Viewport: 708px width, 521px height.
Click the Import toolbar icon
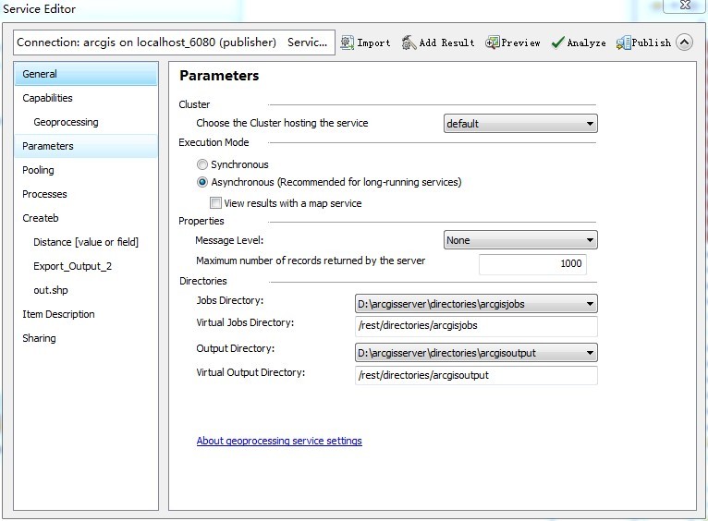[x=347, y=42]
